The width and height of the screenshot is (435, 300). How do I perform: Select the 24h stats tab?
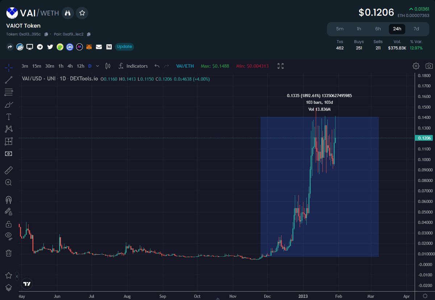click(x=397, y=29)
